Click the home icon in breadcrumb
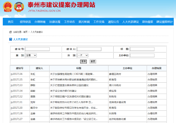This screenshot has width=176, height=123. pos(10,32)
